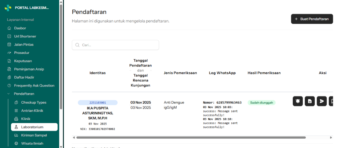Click the name IKA PUSPITA ASTURININGTYAS

point(98,113)
